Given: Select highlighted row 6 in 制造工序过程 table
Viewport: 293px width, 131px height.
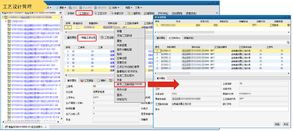Looking at the screenshot, I should 89,71.
